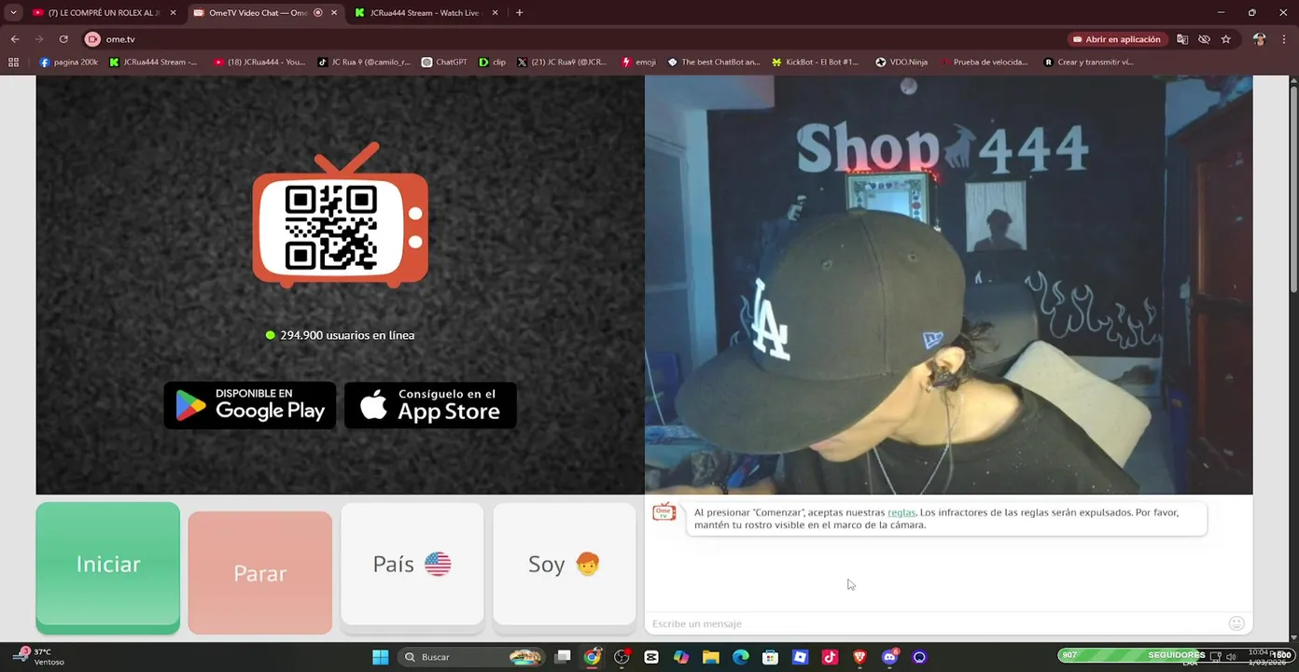Open the VDO.Ninja bookmark
1299x672 pixels.
click(901, 63)
